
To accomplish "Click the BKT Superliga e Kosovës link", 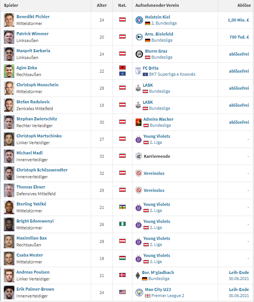I will point(172,74).
